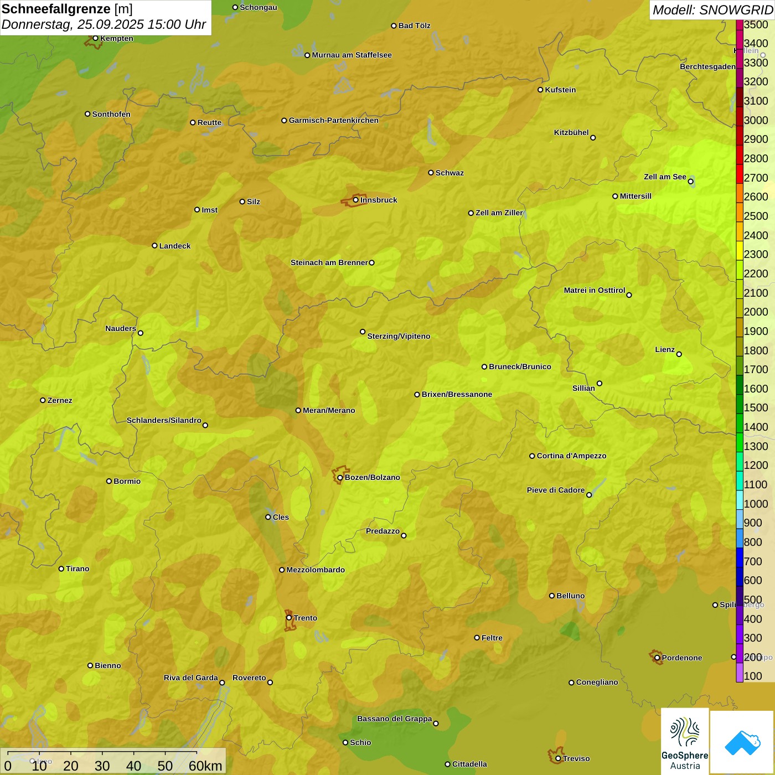The height and width of the screenshot is (775, 775).
Task: Click the Zell am See marker circle
Action: [x=690, y=181]
